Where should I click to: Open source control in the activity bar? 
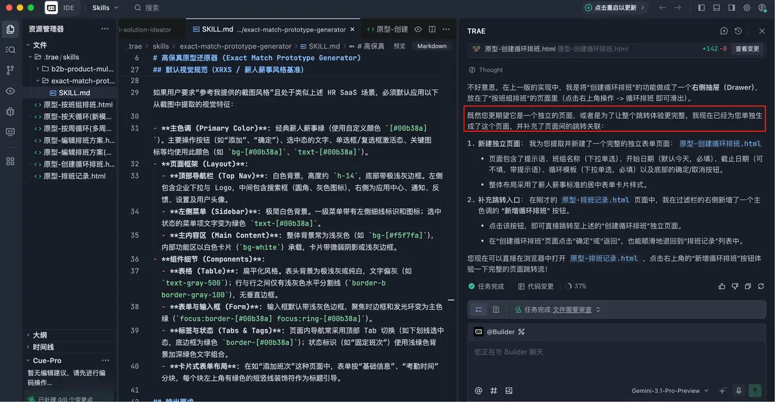pos(10,70)
